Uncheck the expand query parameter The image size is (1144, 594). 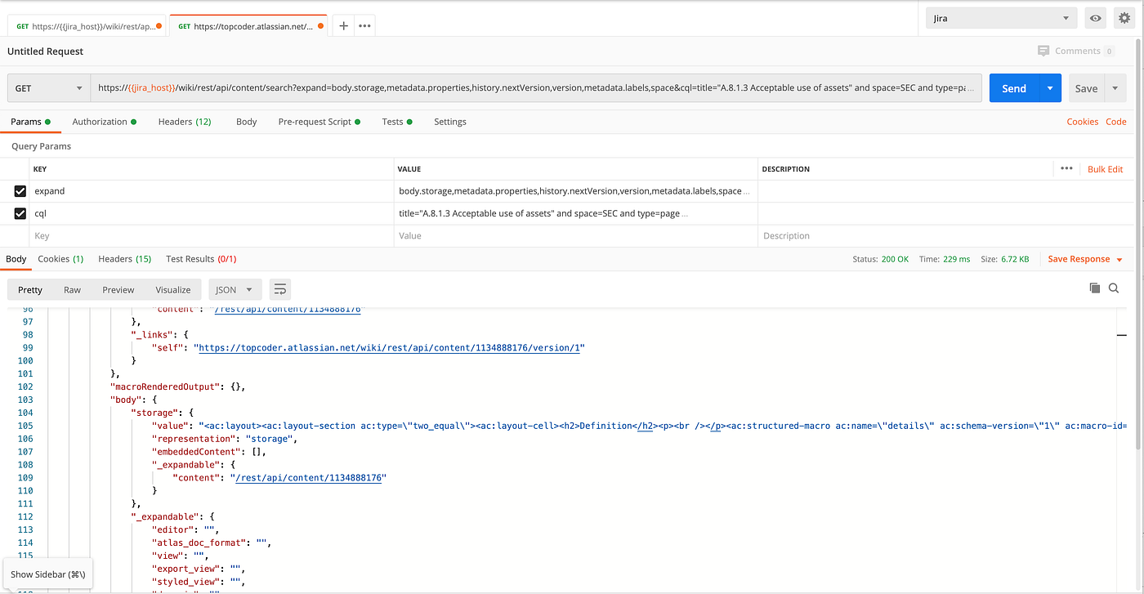point(20,190)
